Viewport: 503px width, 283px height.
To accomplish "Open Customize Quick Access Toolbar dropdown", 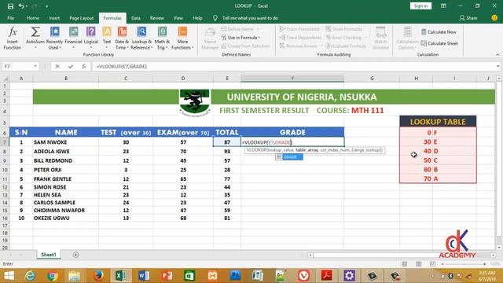I will coord(47,6).
